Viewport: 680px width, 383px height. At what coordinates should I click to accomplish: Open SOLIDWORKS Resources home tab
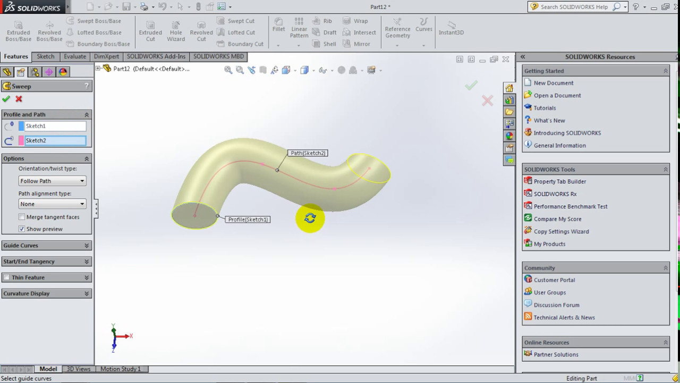(509, 88)
